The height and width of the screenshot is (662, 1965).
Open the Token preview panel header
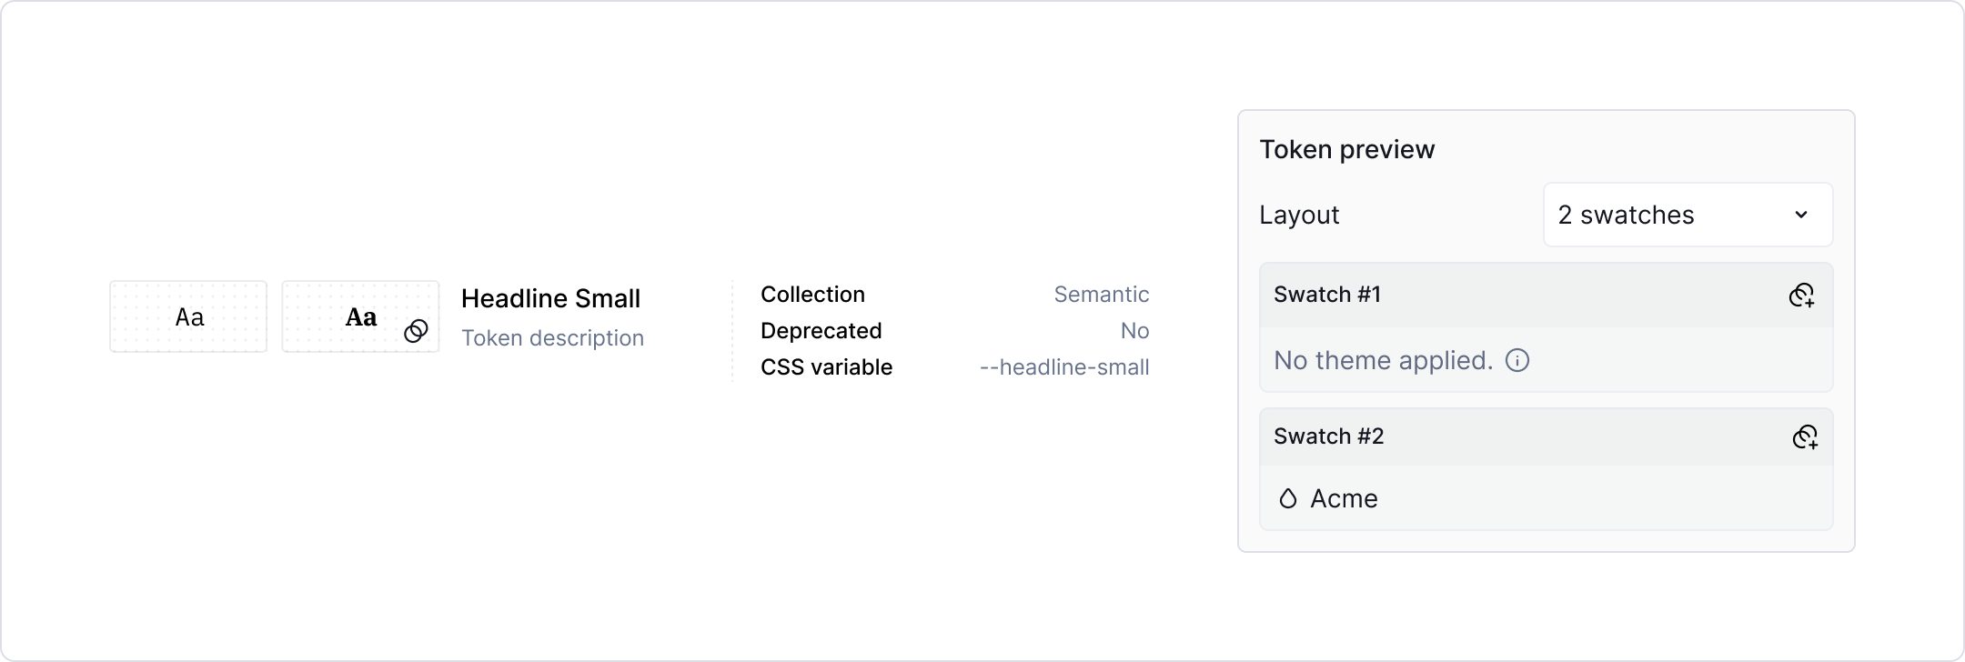(x=1347, y=149)
